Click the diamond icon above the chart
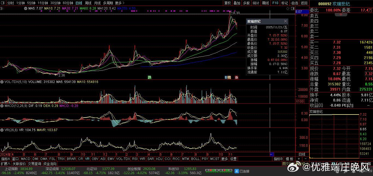373x176 pixels. [x=288, y=9]
